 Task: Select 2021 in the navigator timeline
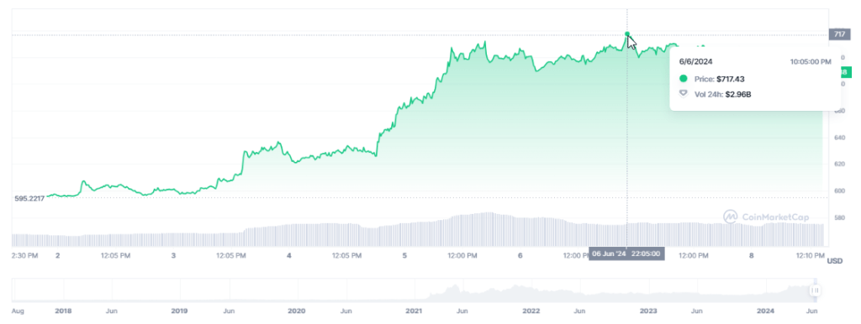point(414,311)
